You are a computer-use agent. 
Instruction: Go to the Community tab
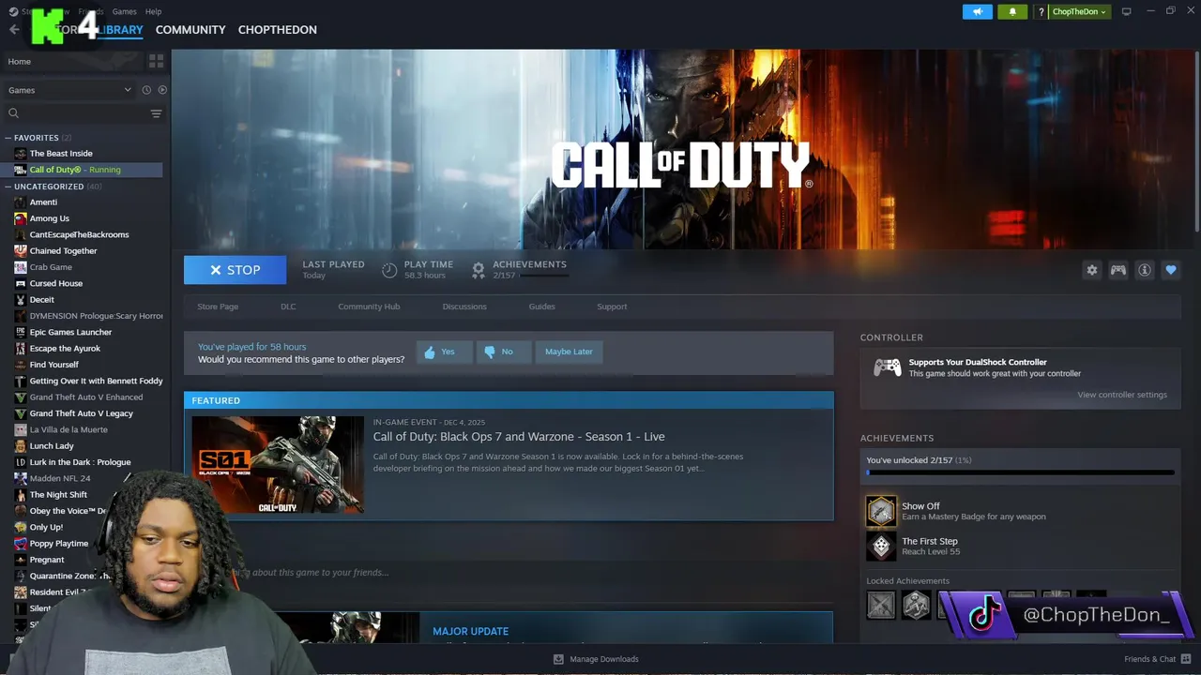point(190,30)
